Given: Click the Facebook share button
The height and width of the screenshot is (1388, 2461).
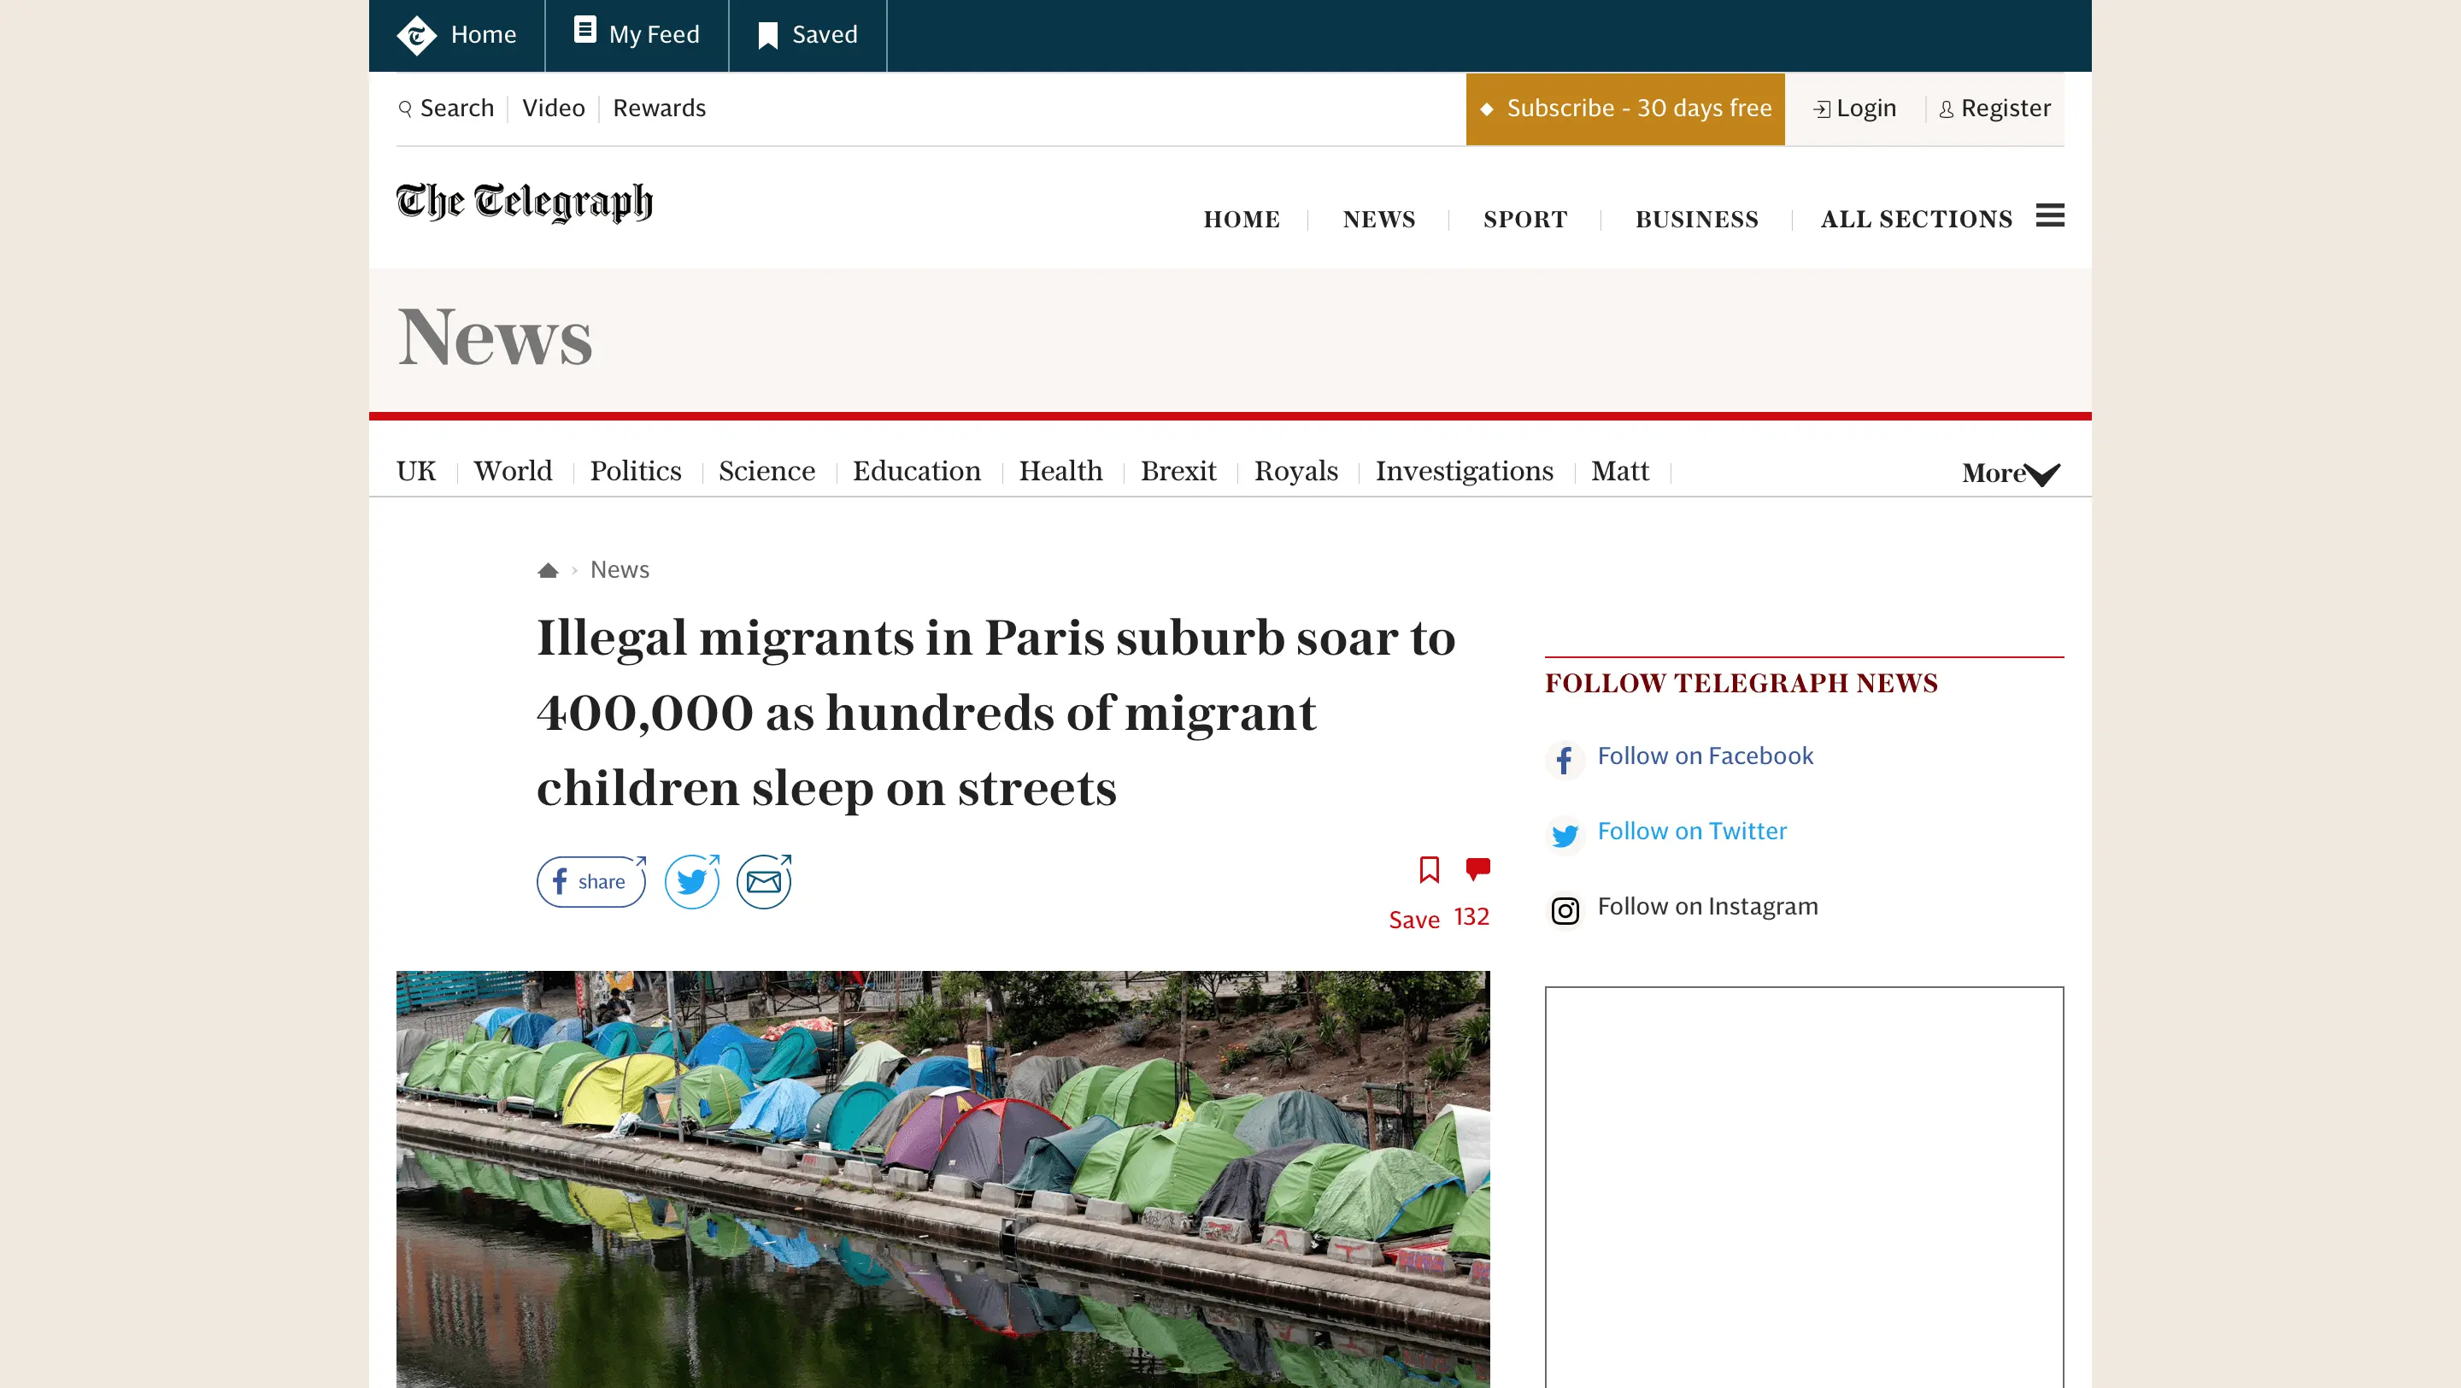Looking at the screenshot, I should [x=590, y=881].
